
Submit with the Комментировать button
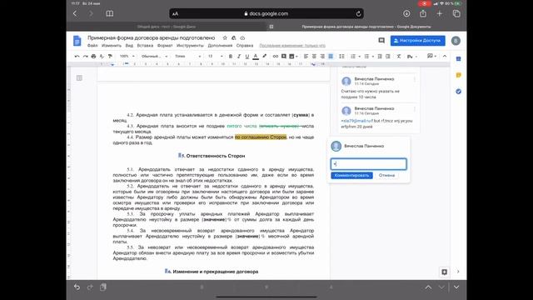pos(351,175)
